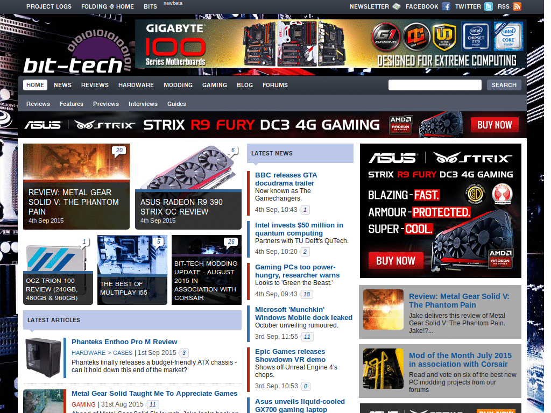Click Mod of the Month thumbnail image
This screenshot has width=551, height=413.
[x=383, y=369]
